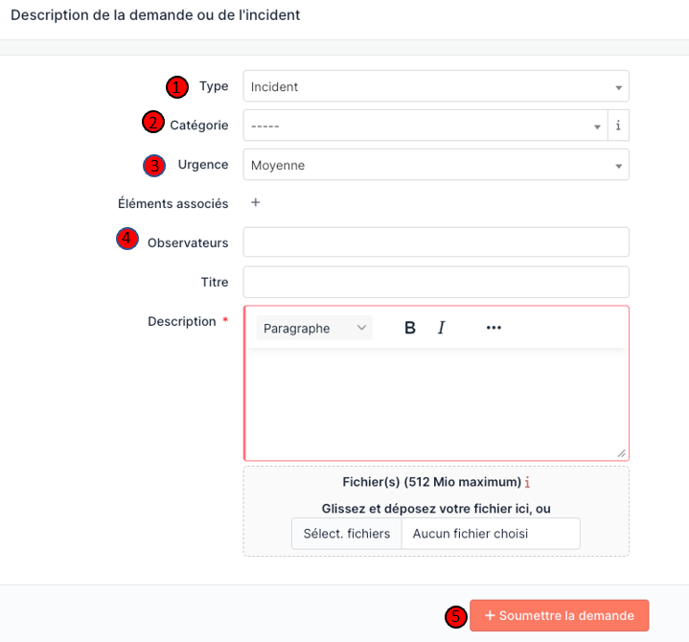Open the editor's more options ellipsis
Viewport: 689px width, 642px height.
point(494,328)
